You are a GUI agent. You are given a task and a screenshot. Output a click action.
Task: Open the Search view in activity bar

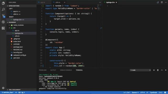click(3, 9)
